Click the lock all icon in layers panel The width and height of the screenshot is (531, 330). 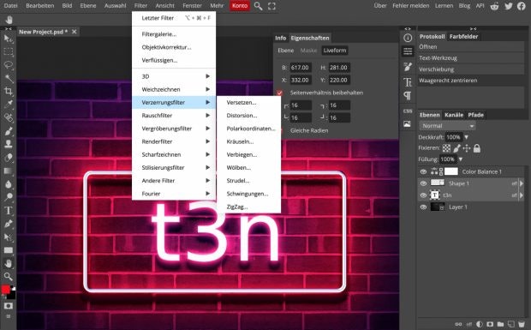477,148
